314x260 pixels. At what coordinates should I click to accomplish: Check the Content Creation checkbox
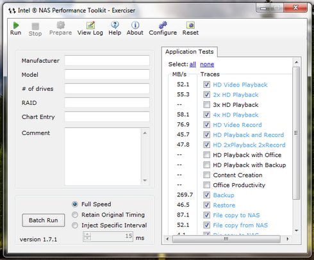(206, 175)
